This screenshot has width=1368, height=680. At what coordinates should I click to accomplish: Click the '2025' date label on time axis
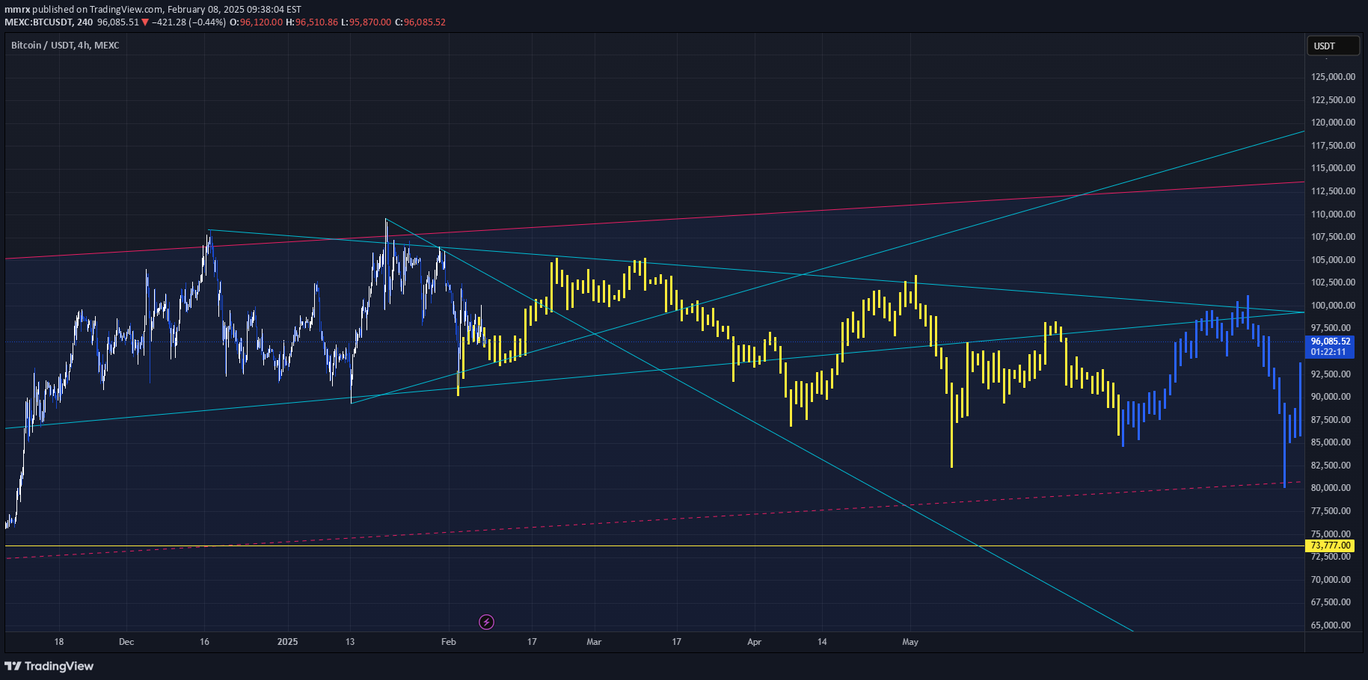click(x=287, y=642)
